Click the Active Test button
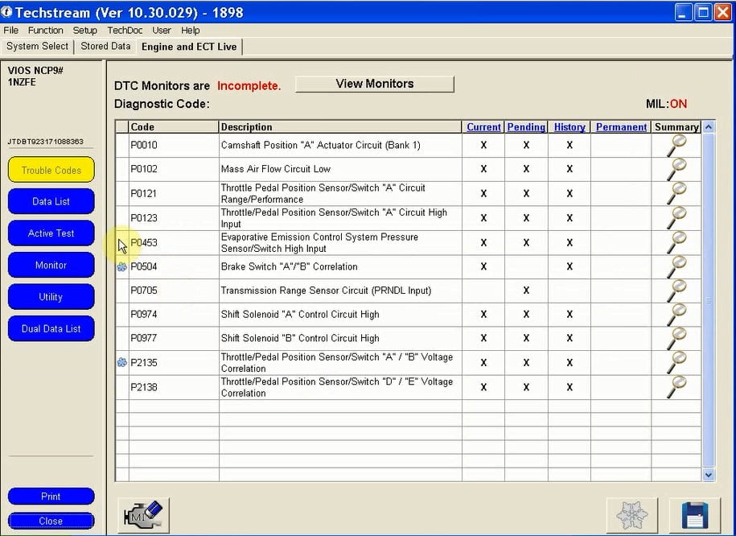736x536 pixels. point(51,233)
